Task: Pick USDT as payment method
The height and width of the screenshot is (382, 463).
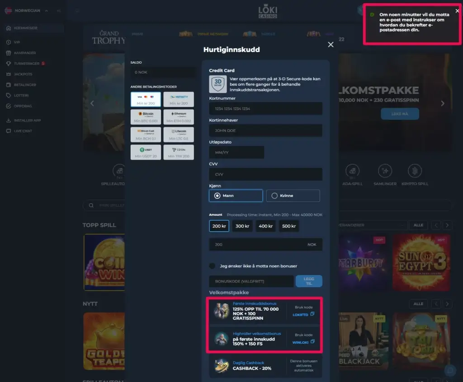Action: click(146, 152)
